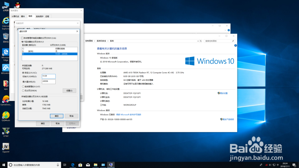This screenshot has height=168, width=299.
Task: Switch to the 远程 tab
Action: 47,16
